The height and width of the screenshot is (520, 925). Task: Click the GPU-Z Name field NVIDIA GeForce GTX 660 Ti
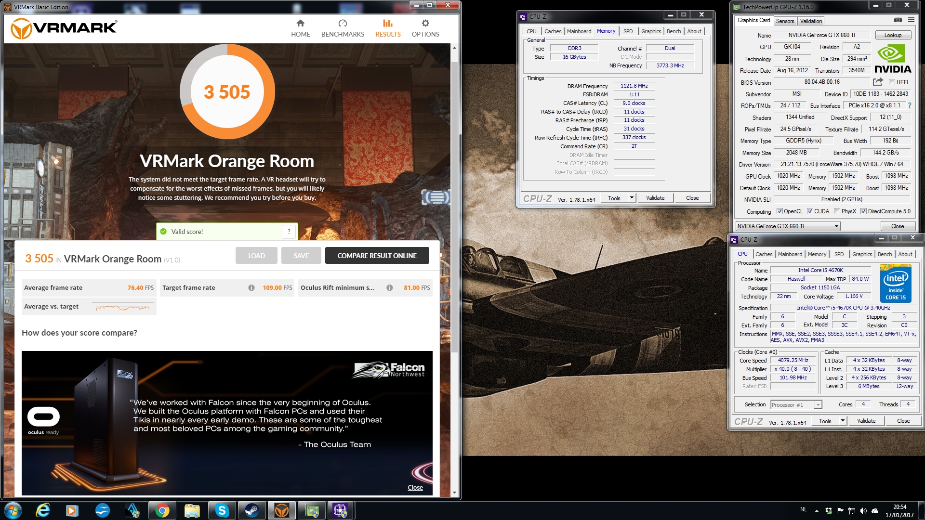pos(821,35)
